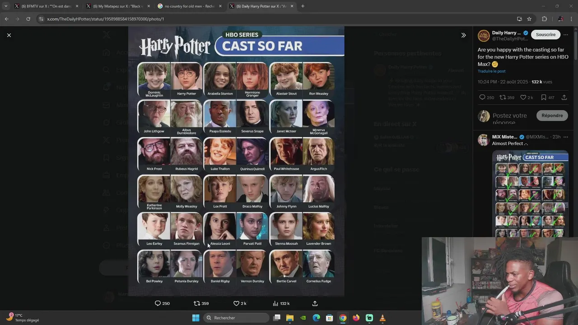Click the site information icon in the address bar

[x=41, y=19]
